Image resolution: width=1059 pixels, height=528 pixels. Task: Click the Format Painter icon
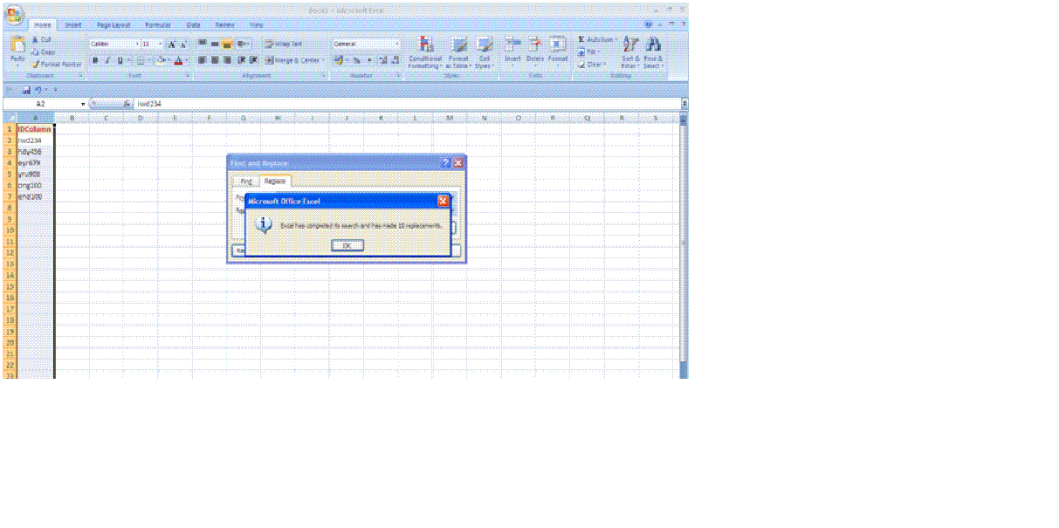click(38, 63)
